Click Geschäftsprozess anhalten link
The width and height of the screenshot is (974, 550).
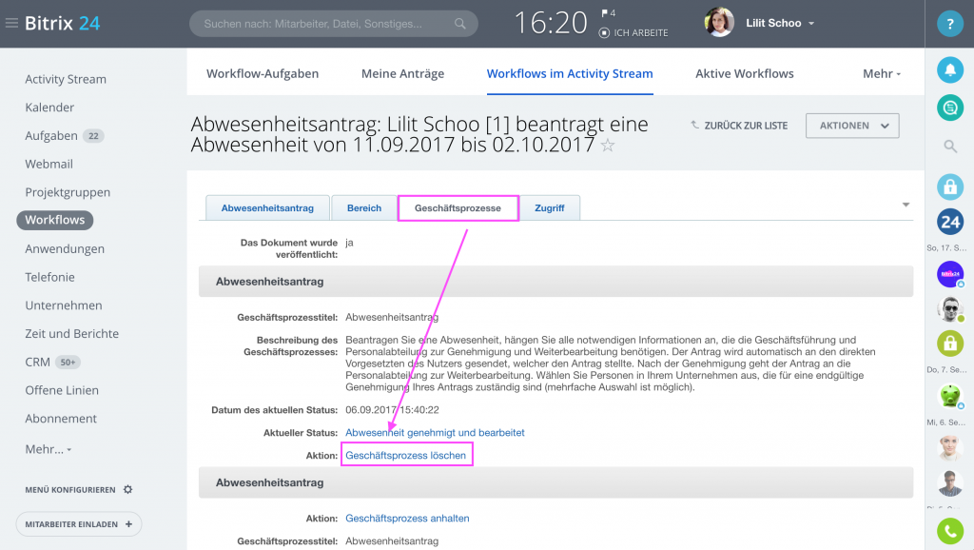(x=407, y=519)
